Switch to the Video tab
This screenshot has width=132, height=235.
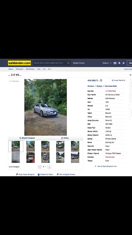65,138
